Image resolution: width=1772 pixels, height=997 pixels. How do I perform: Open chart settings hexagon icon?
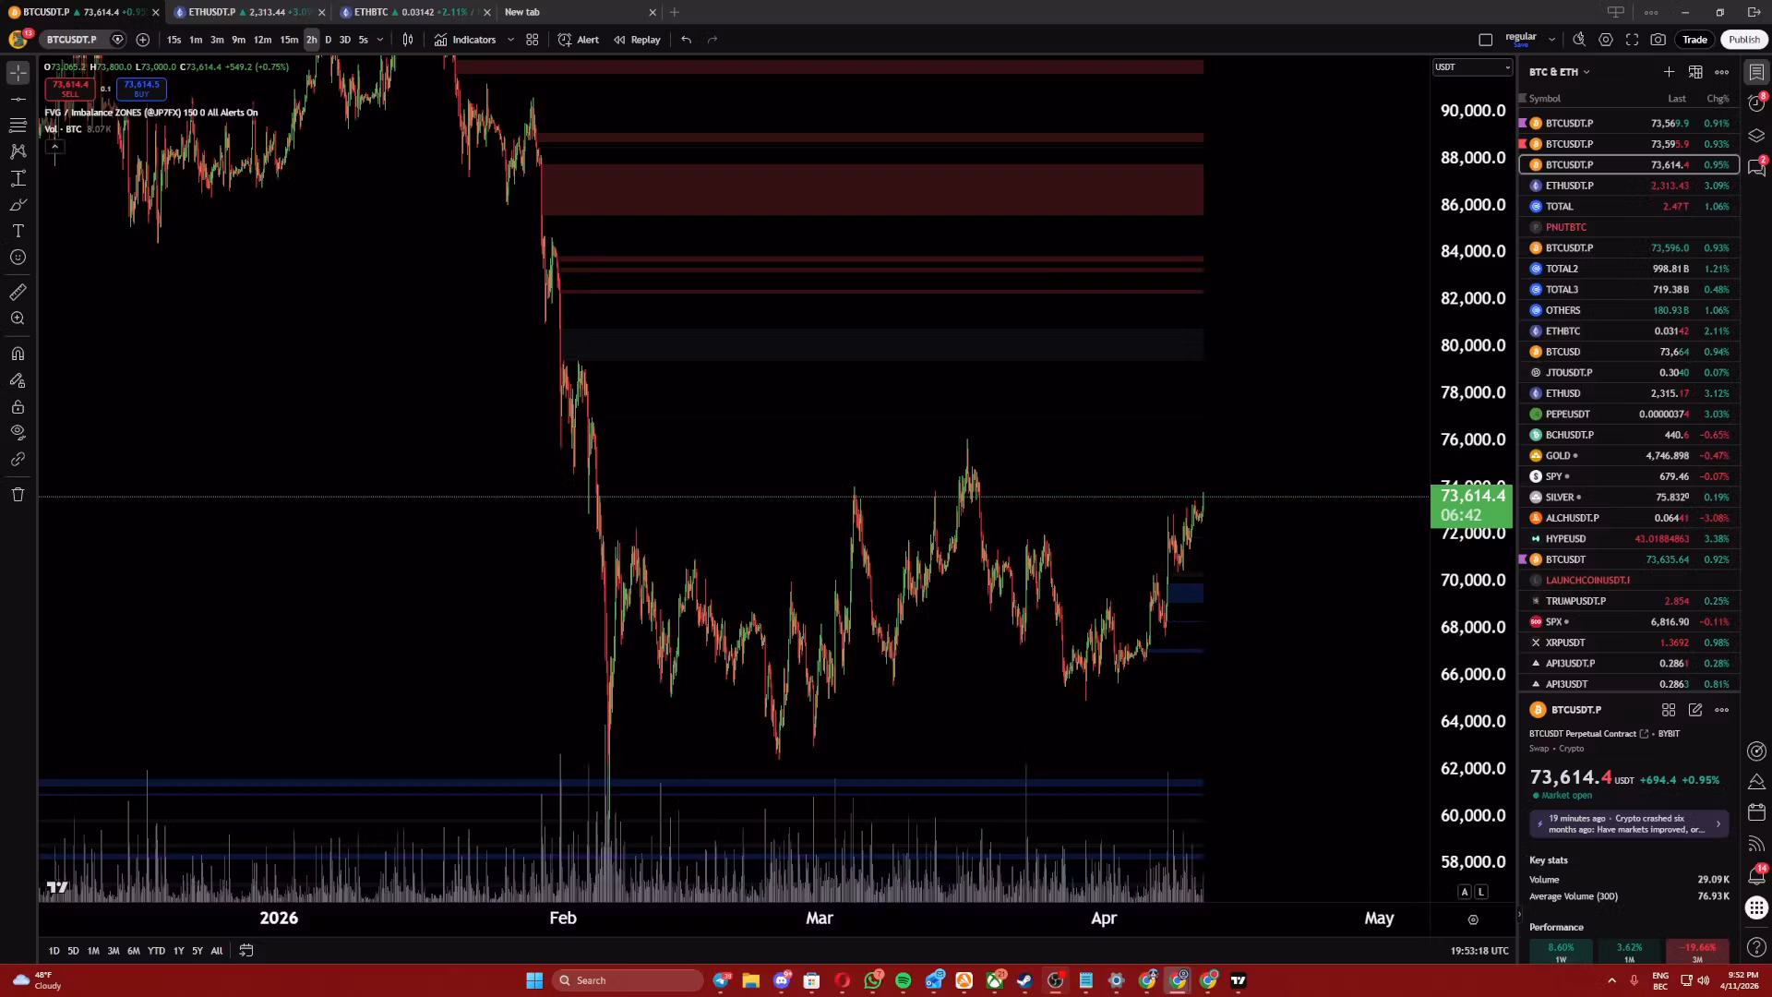coord(1606,40)
